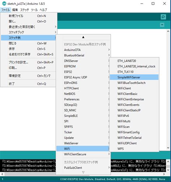The height and width of the screenshot is (182, 171).
Task: Choose 印刷... from the File menu
Action: point(28,68)
